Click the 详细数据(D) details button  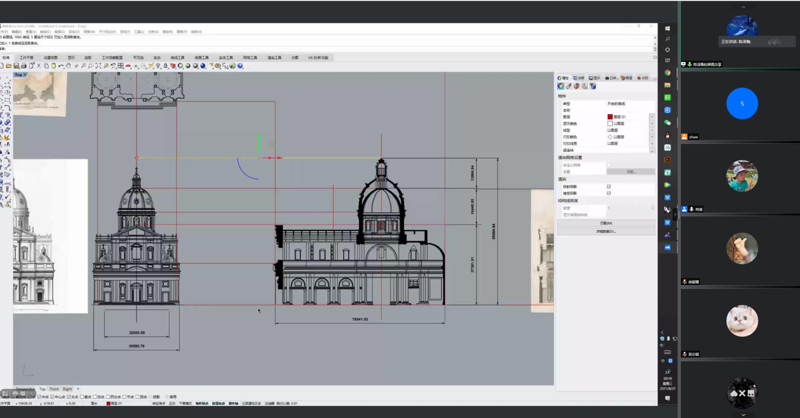pos(606,231)
